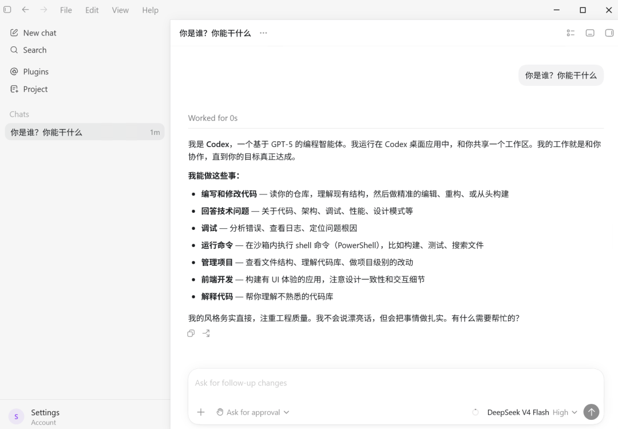Expand the Ask for approval dropdown
Image resolution: width=618 pixels, height=429 pixels.
pyautogui.click(x=253, y=412)
